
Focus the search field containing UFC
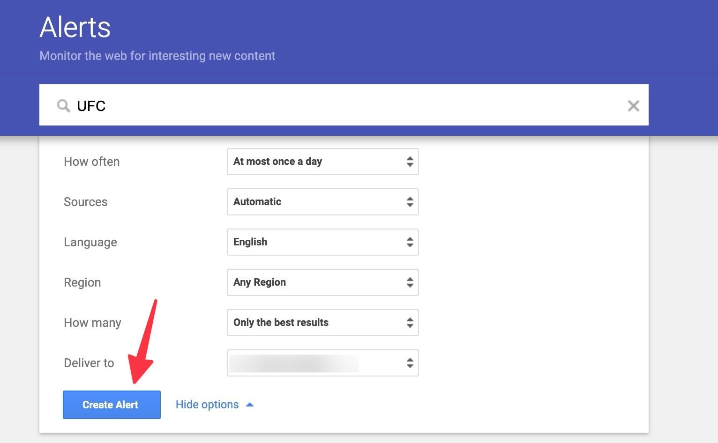point(344,105)
